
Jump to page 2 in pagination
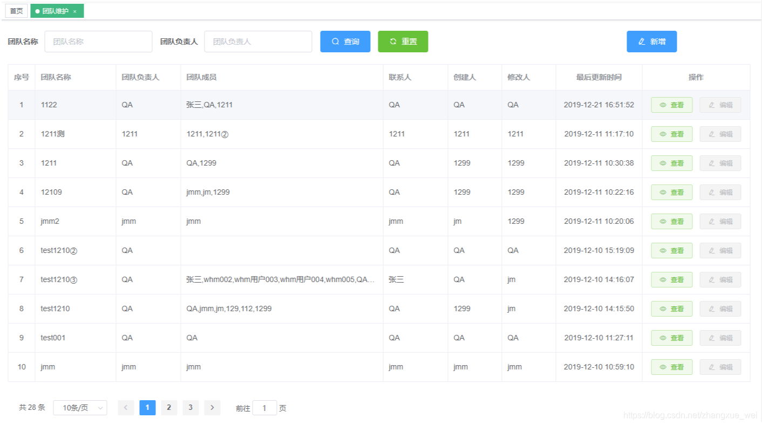point(169,408)
